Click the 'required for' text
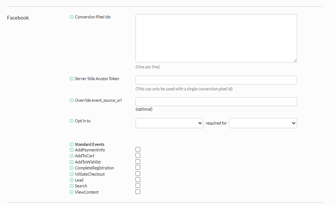Image resolution: width=336 pixels, height=205 pixels. (x=216, y=123)
